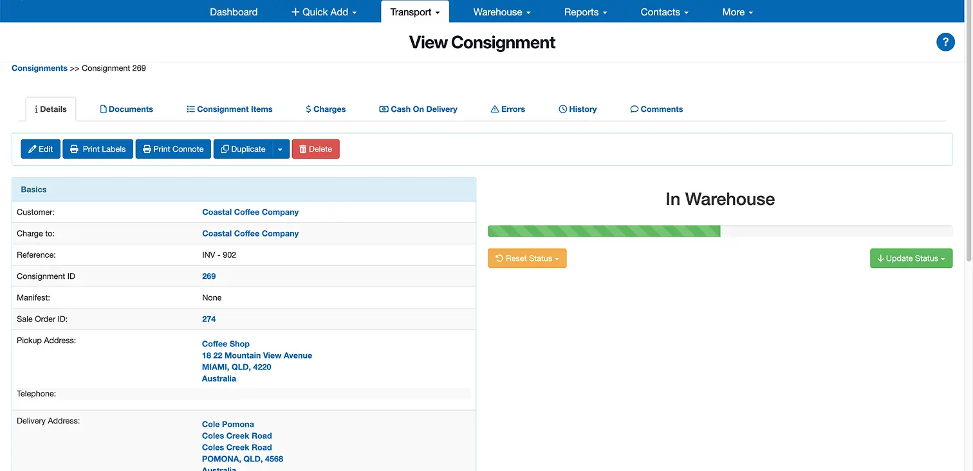Expand the Warehouse dropdown menu

pyautogui.click(x=501, y=12)
